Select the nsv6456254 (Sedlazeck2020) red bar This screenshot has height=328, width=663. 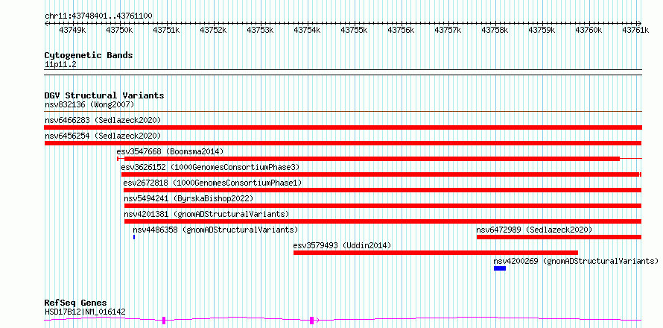(x=343, y=143)
